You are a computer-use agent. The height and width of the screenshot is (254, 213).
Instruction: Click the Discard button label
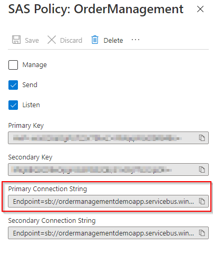[71, 41]
